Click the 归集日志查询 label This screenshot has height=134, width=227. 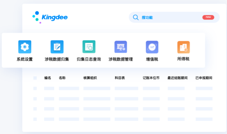coord(89,59)
